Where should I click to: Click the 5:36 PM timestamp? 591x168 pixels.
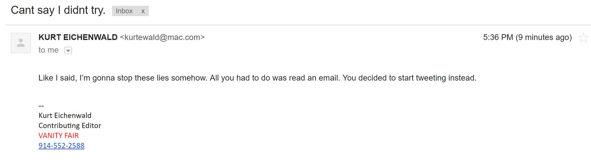tap(498, 37)
